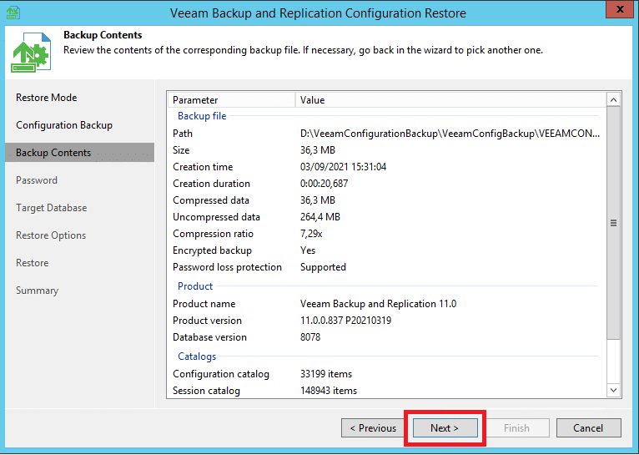Select the Target Database step
Viewport: 639px width, 455px height.
52,208
